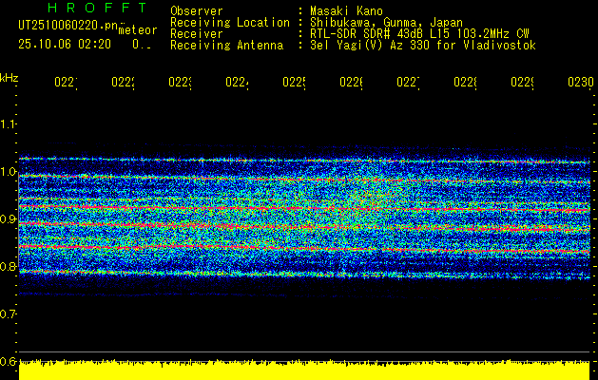This screenshot has width=598, height=380.
Task: Click the 0226 time marker
Action: tap(351, 82)
